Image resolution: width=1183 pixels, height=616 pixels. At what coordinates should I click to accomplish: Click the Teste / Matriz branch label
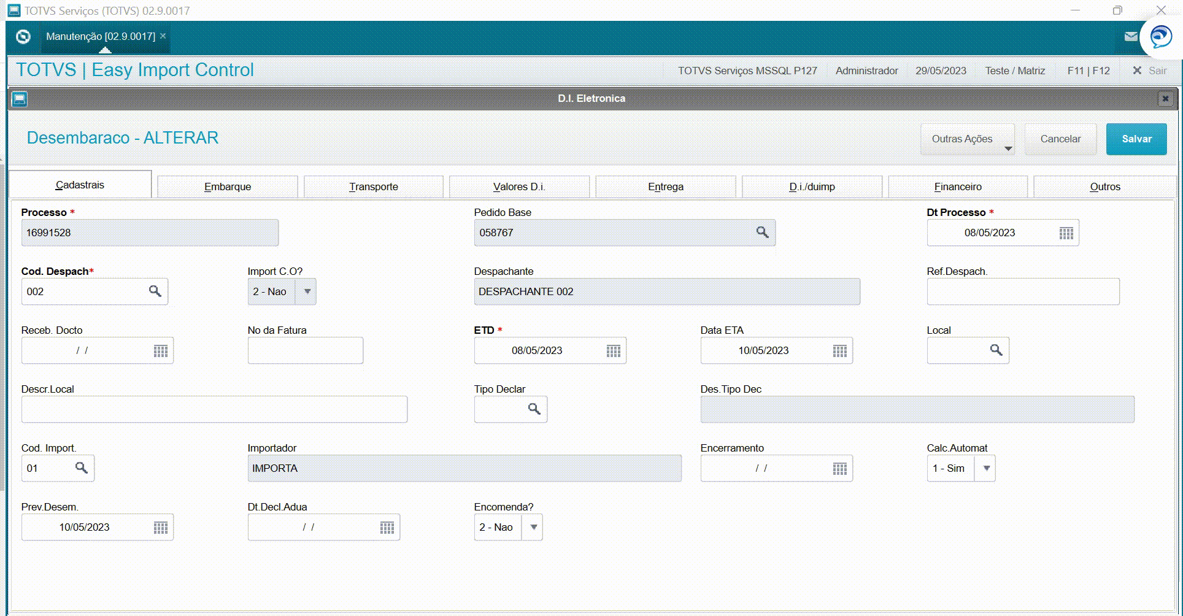click(x=1015, y=71)
